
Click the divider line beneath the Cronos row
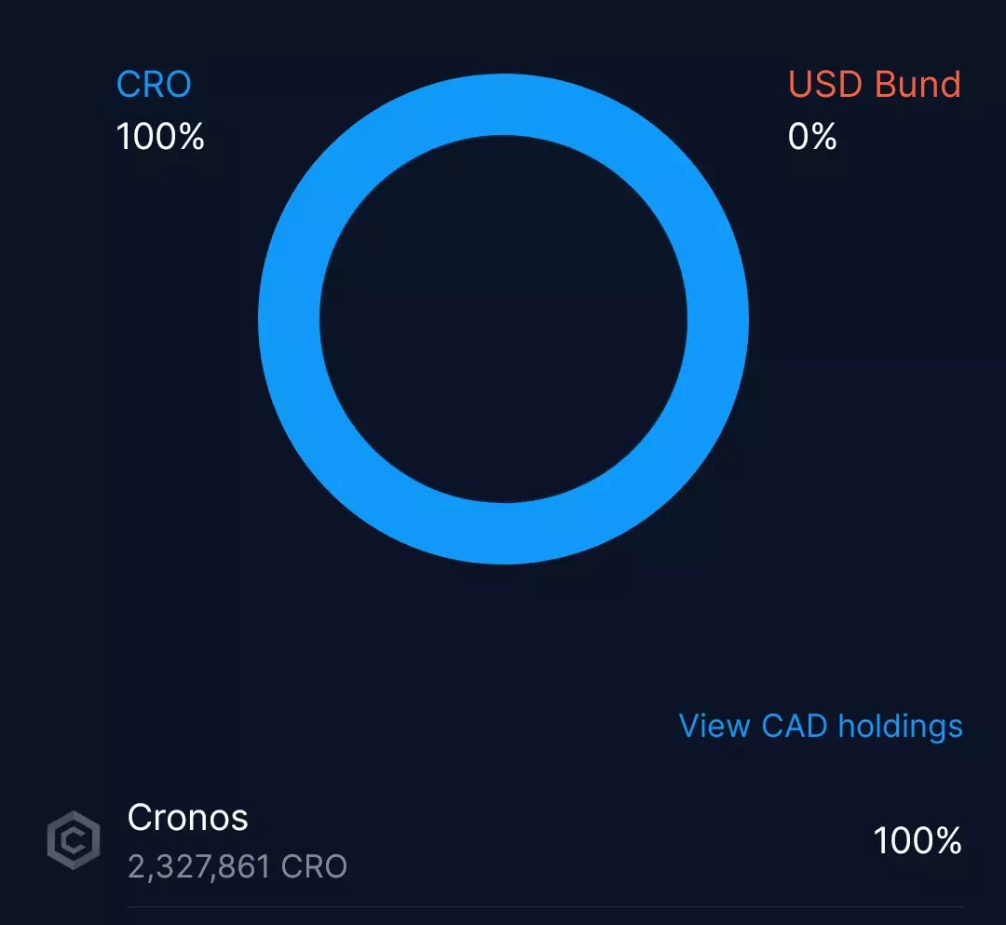[x=545, y=906]
